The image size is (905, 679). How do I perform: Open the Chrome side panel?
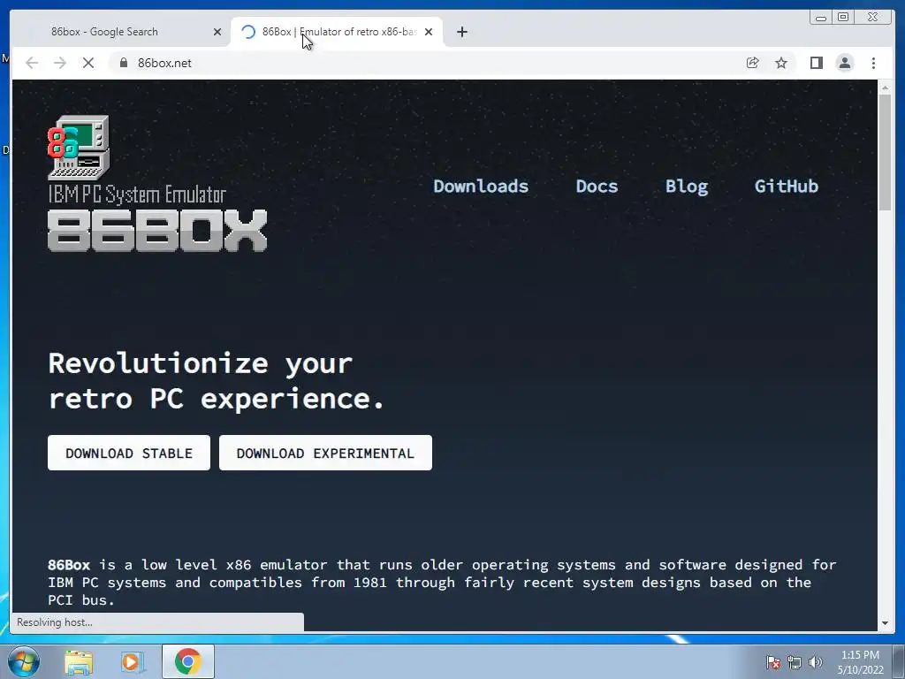click(x=816, y=63)
